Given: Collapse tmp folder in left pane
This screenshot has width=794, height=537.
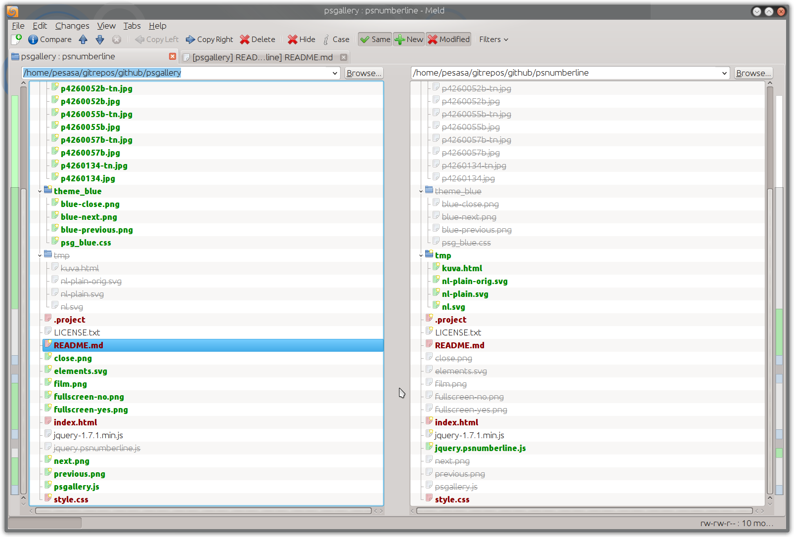Looking at the screenshot, I should click(40, 255).
